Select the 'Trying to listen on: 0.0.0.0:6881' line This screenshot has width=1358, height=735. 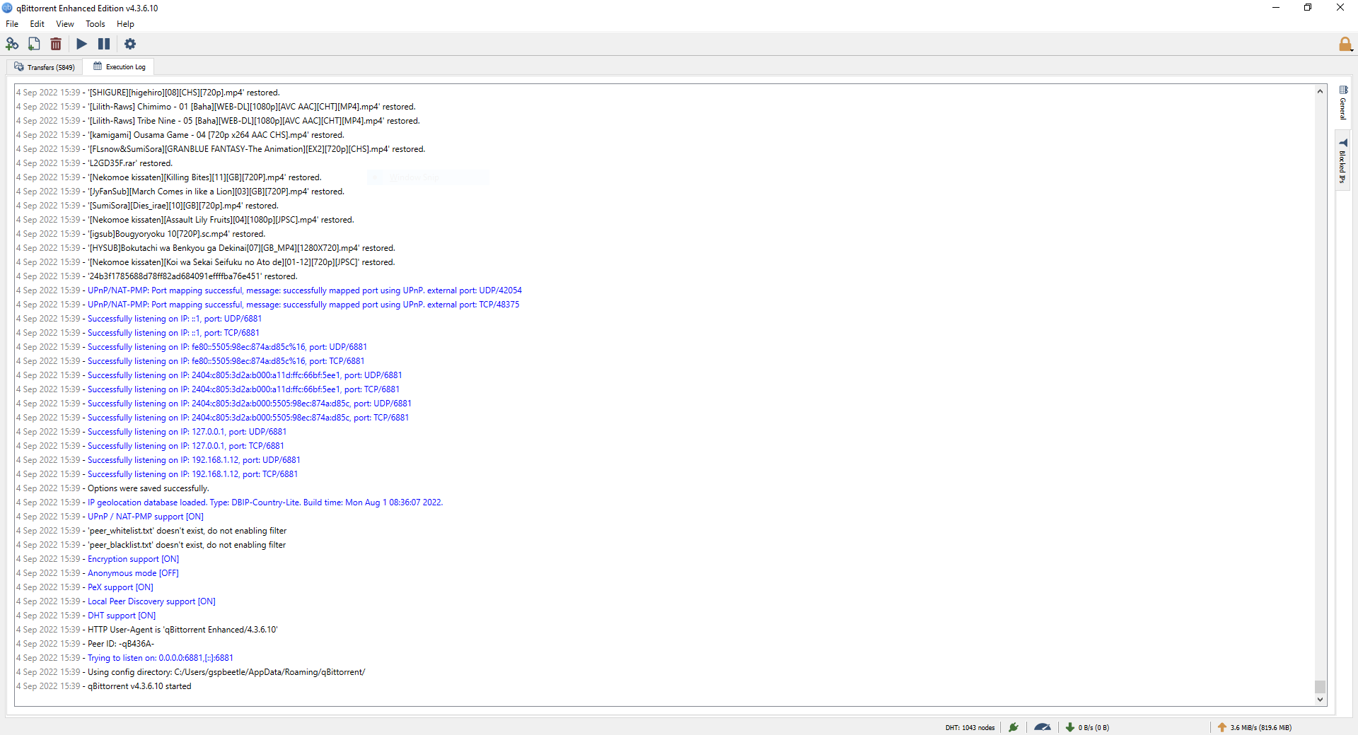[x=124, y=658]
